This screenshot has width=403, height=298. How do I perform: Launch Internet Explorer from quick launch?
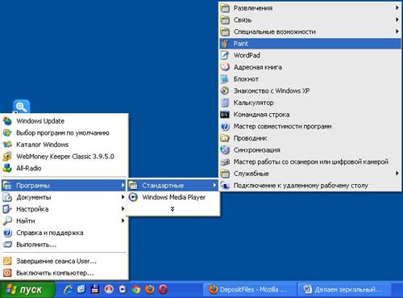pos(68,289)
